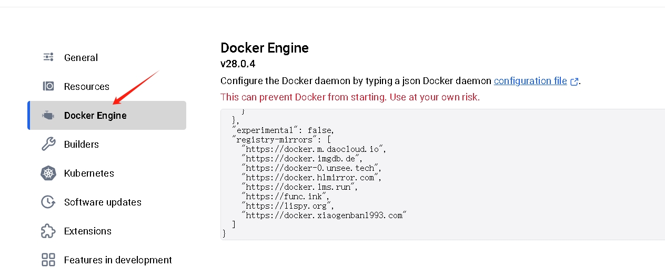Click the Features in development grid icon
The height and width of the screenshot is (277, 665).
(x=48, y=260)
